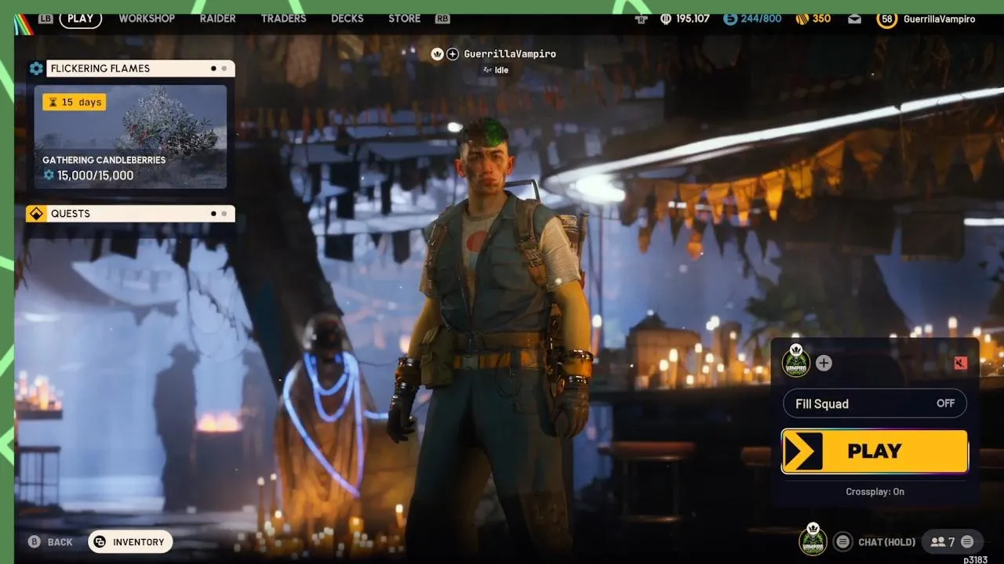Viewport: 1004px width, 564px height.
Task: Click the B BACK button
Action: pos(50,542)
